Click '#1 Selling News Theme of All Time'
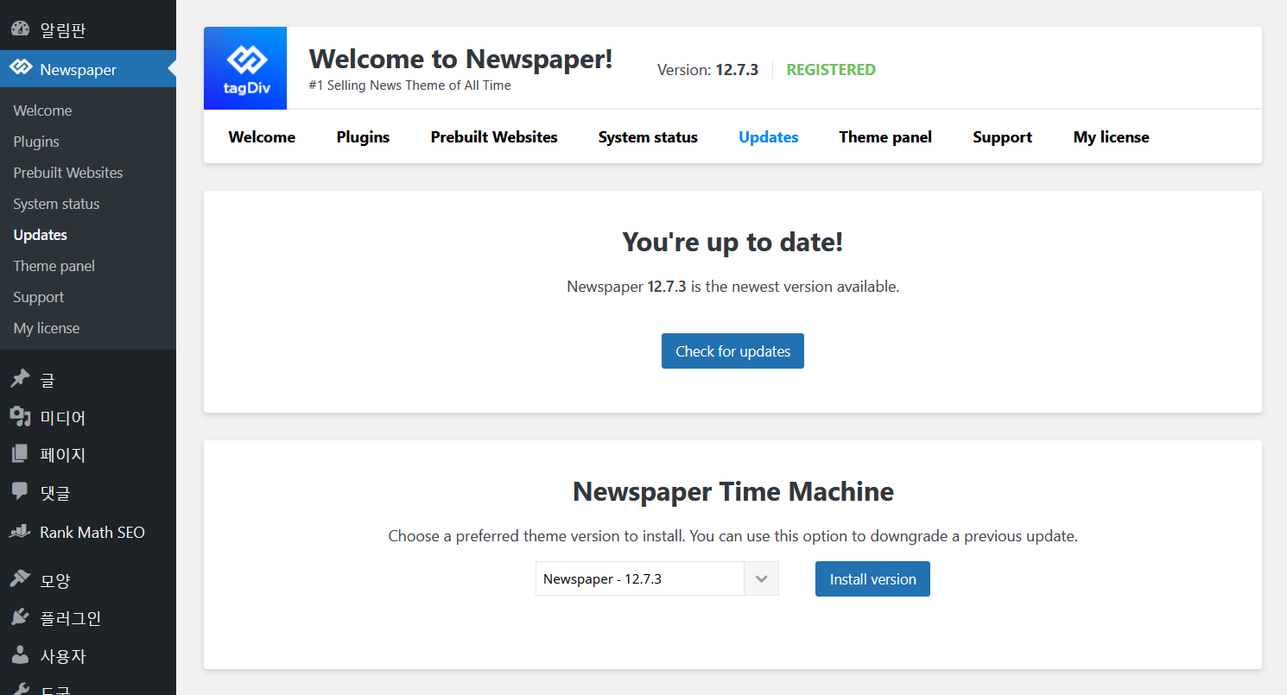The image size is (1287, 695). pyautogui.click(x=410, y=85)
